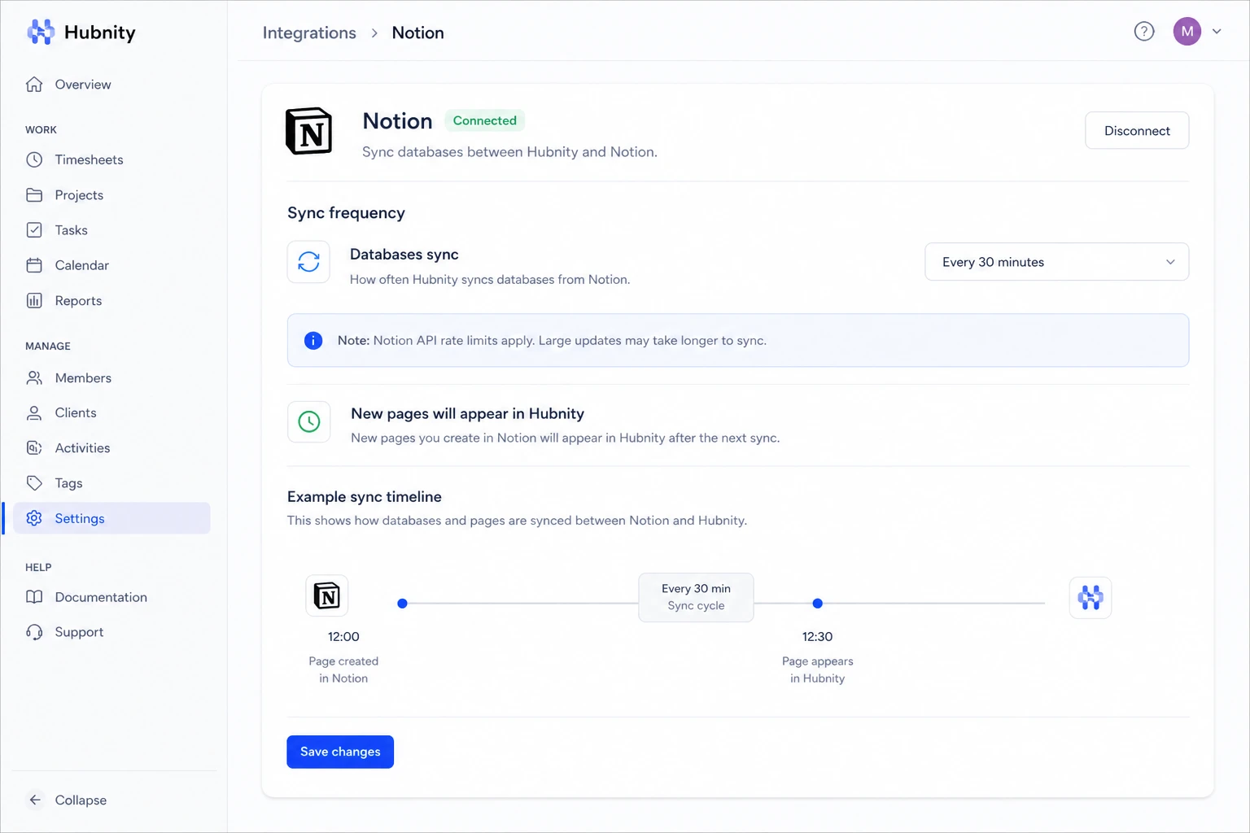Screen dimensions: 1250x833
Task: Disconnect the Notion integration
Action: click(x=1137, y=130)
